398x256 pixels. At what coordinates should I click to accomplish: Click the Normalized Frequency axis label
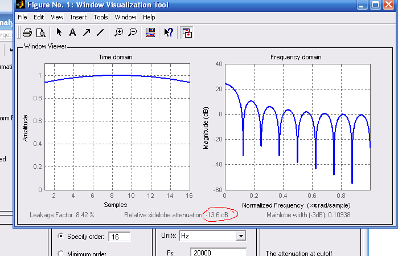(x=296, y=205)
